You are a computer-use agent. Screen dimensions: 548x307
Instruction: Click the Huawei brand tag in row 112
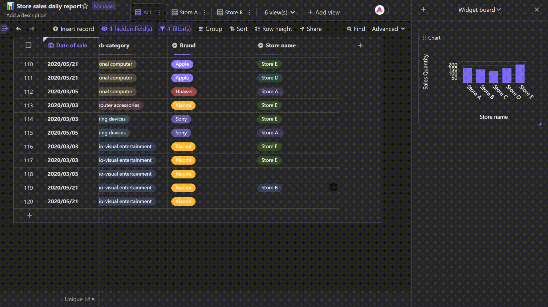coord(184,91)
